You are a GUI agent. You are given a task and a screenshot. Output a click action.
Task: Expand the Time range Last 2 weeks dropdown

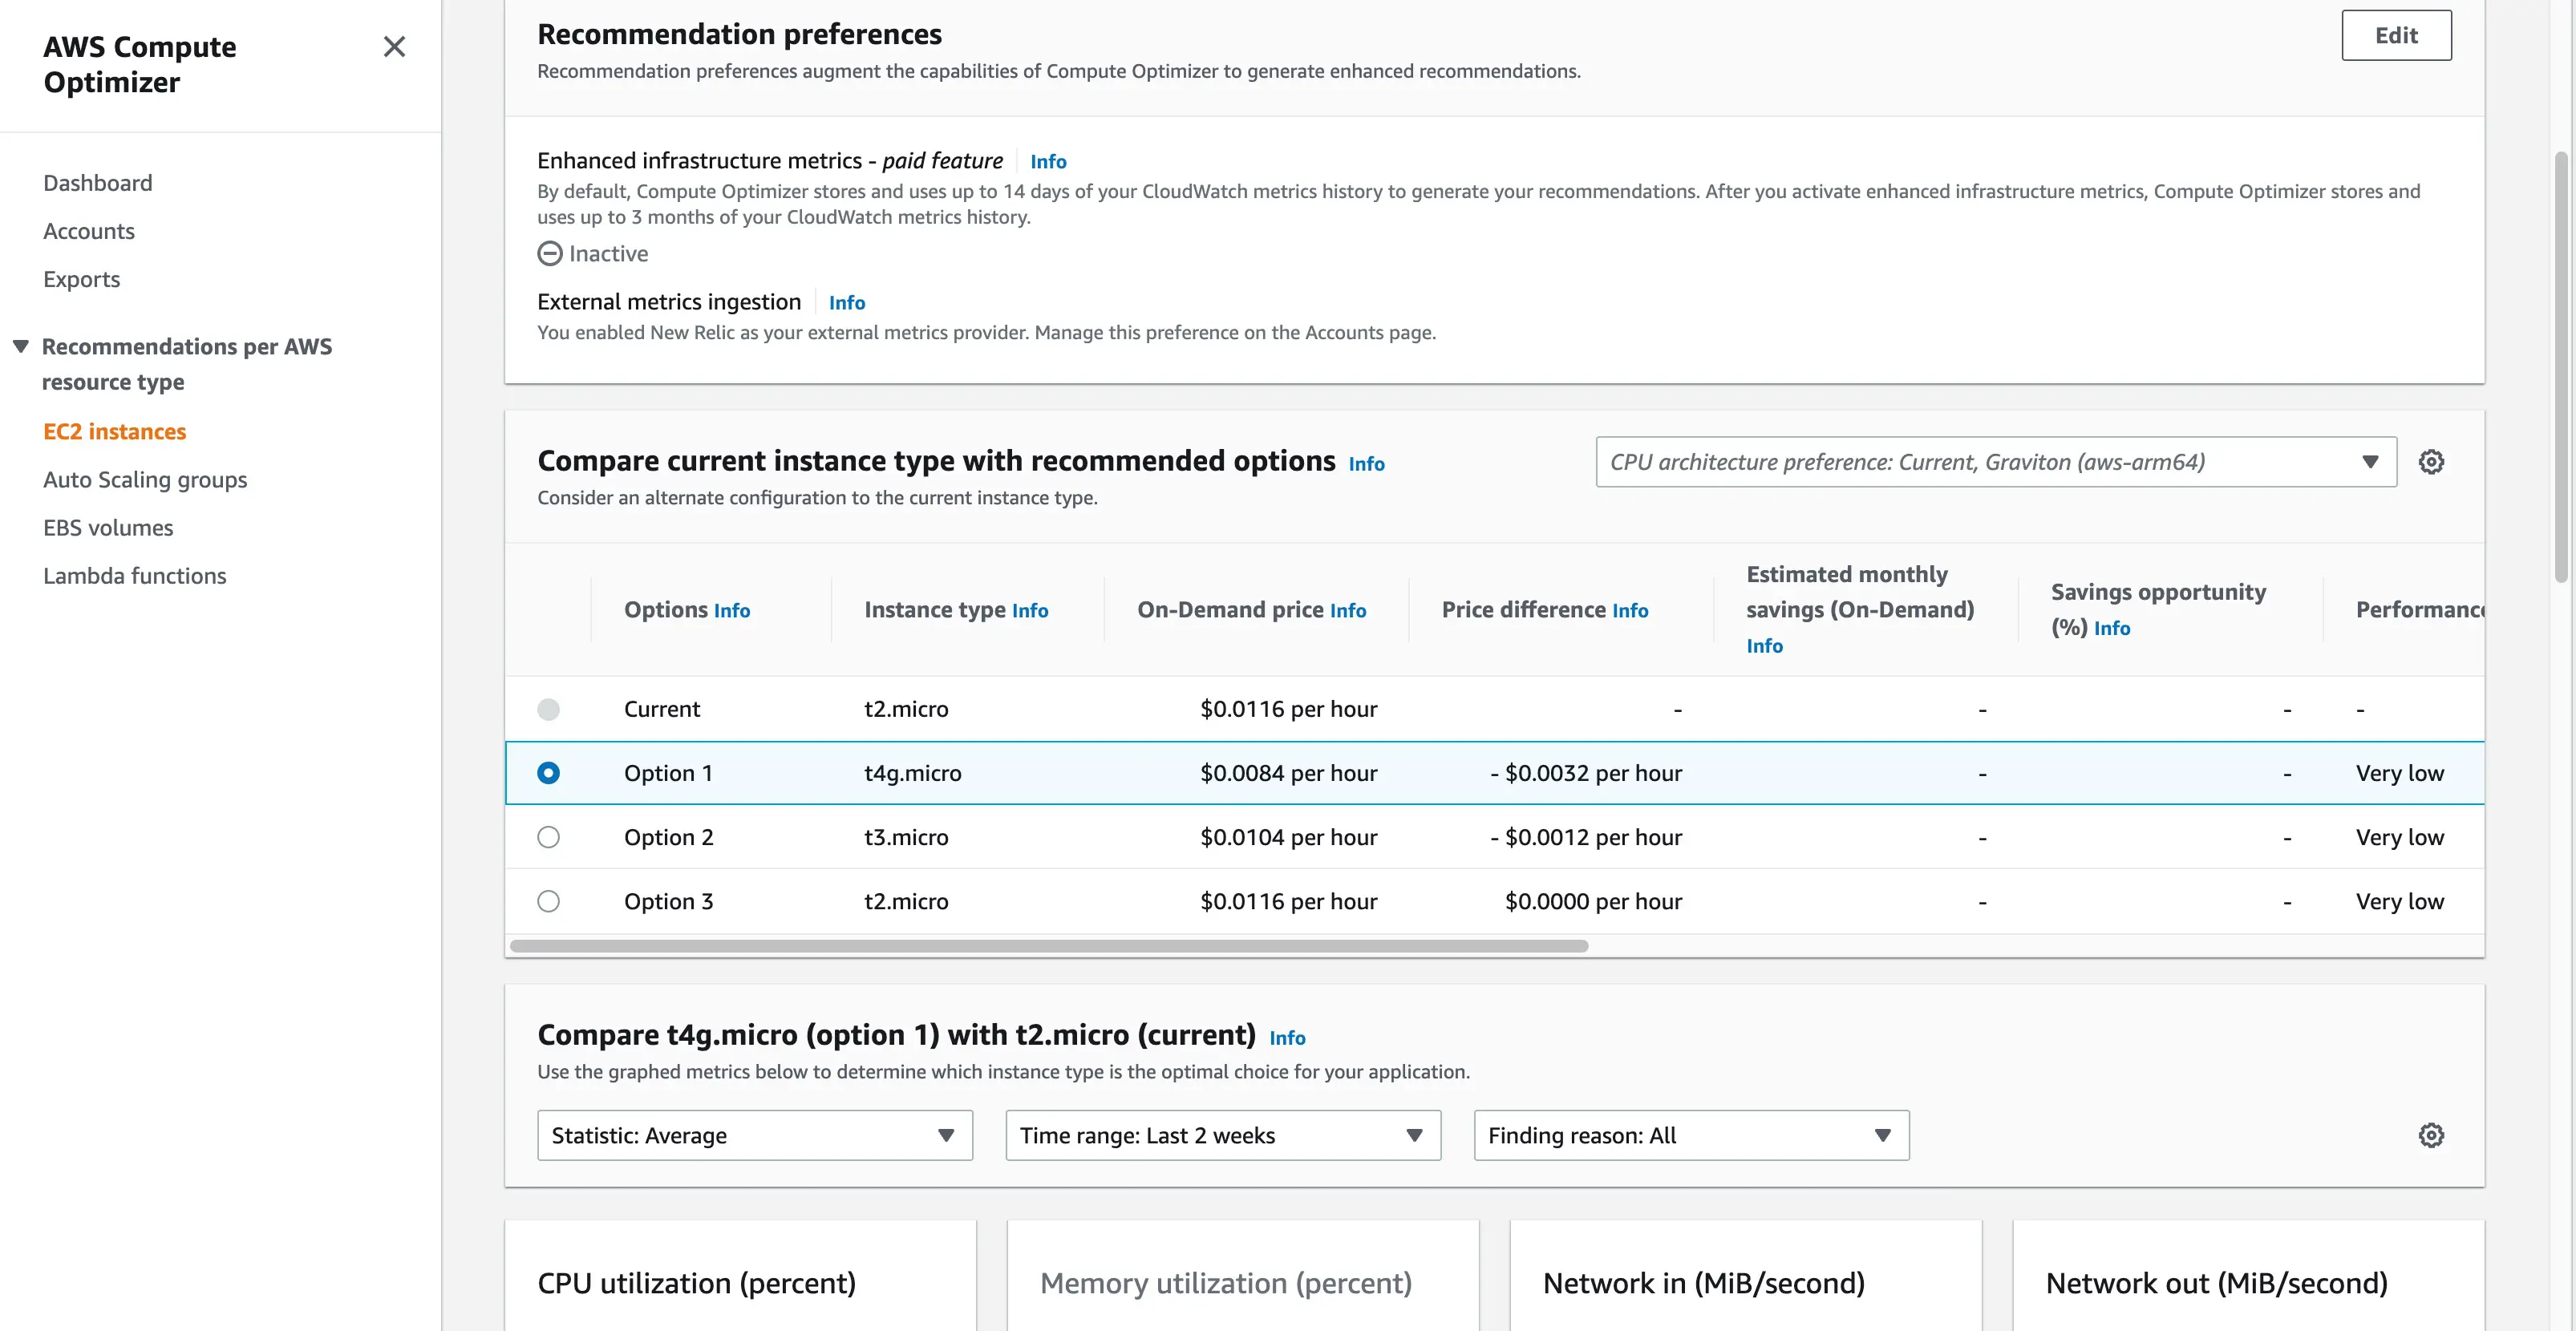tap(1221, 1135)
